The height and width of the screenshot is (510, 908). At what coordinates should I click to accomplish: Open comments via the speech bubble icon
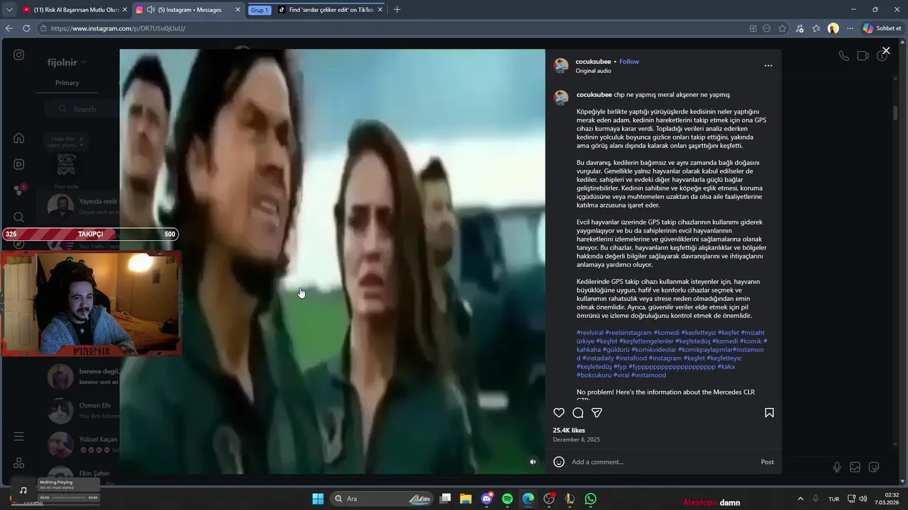[577, 413]
